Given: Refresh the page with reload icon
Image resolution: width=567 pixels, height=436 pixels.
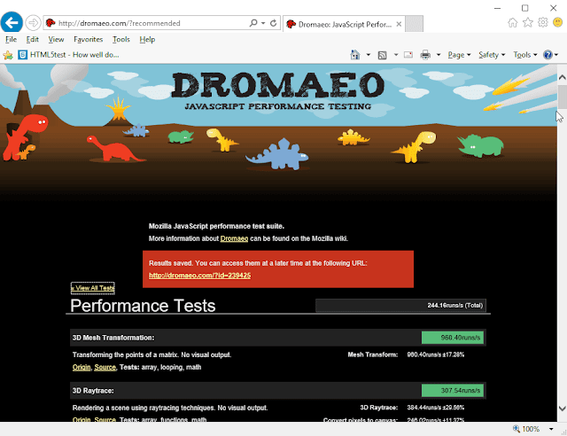Looking at the screenshot, I should pyautogui.click(x=274, y=23).
